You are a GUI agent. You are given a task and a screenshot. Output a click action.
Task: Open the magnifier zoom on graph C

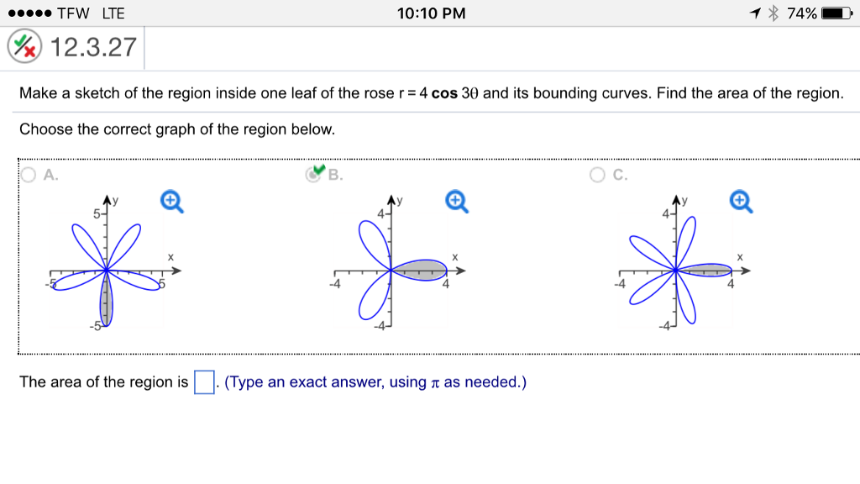(739, 202)
